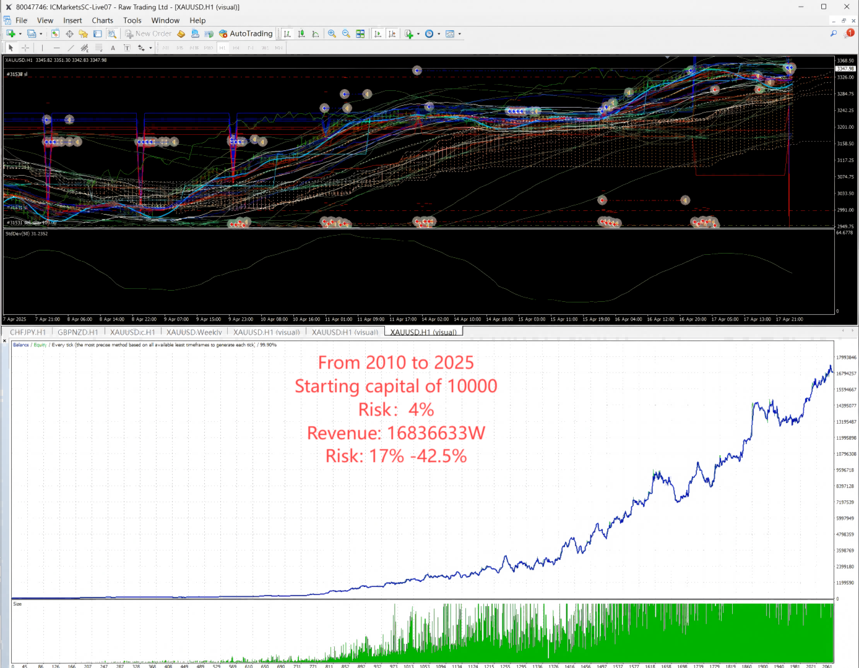Viewport: 859px width, 668px height.
Task: Click the StdDev(50) 31.2352 indicator label
Action: tap(26, 234)
